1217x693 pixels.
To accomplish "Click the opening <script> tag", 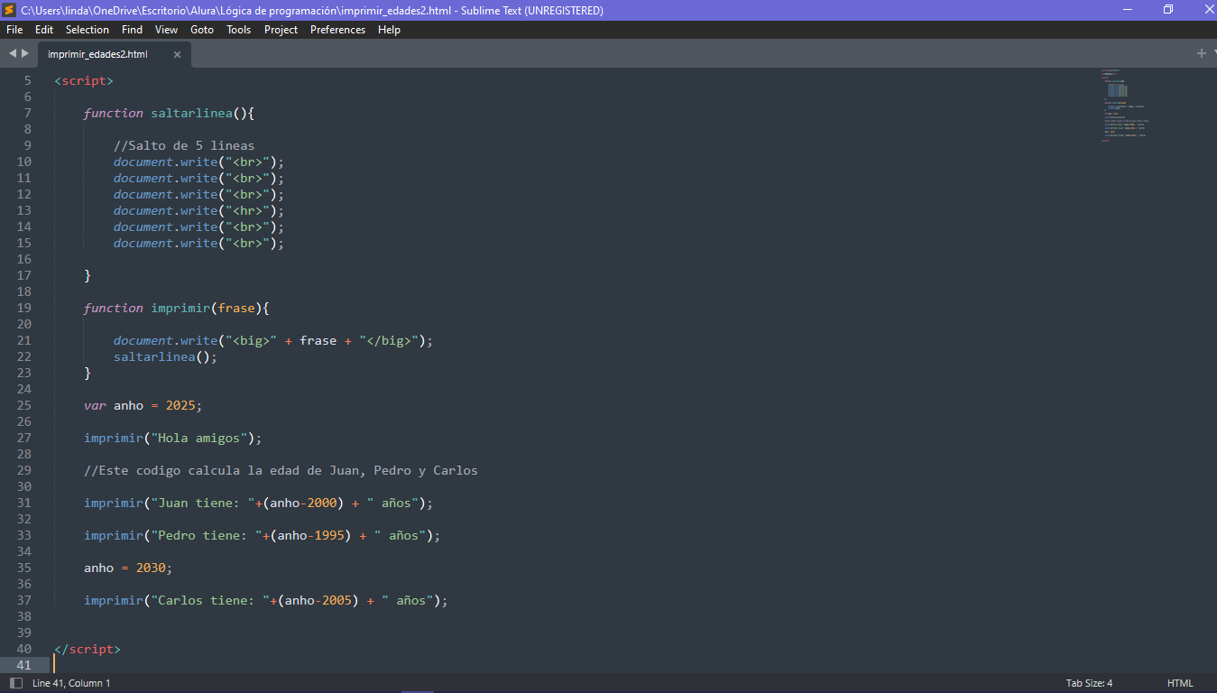I will pyautogui.click(x=84, y=80).
